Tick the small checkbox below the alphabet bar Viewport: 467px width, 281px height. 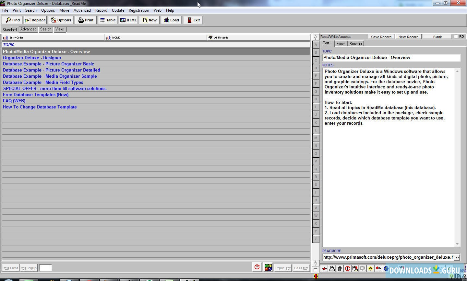[316, 270]
